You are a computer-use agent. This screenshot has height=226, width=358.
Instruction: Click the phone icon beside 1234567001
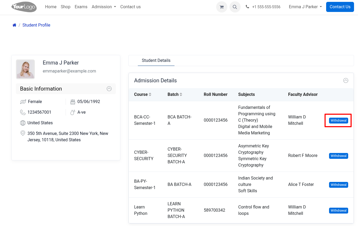click(x=23, y=112)
